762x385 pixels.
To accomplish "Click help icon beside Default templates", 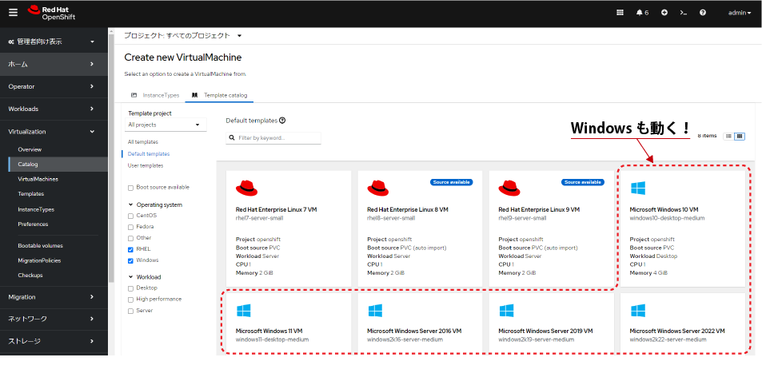I will [x=282, y=121].
